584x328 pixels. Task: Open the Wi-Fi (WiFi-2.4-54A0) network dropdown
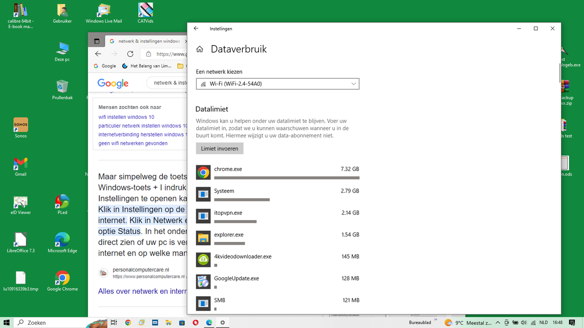[x=278, y=84]
